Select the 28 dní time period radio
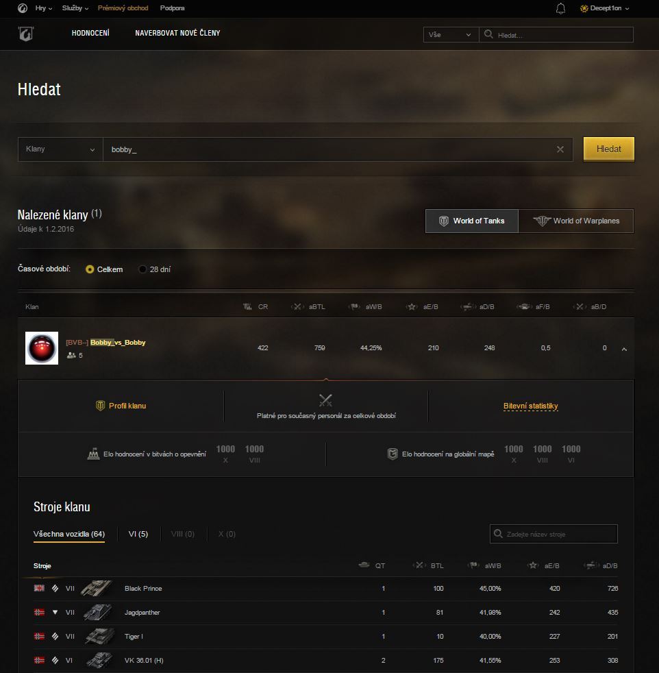 pyautogui.click(x=142, y=269)
